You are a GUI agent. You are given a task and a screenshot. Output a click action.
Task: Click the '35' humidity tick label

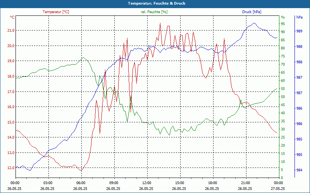(283, 121)
